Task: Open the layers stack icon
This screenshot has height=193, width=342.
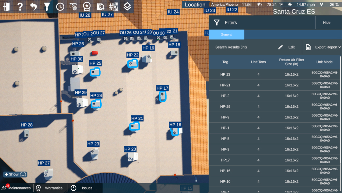Action: tap(127, 6)
